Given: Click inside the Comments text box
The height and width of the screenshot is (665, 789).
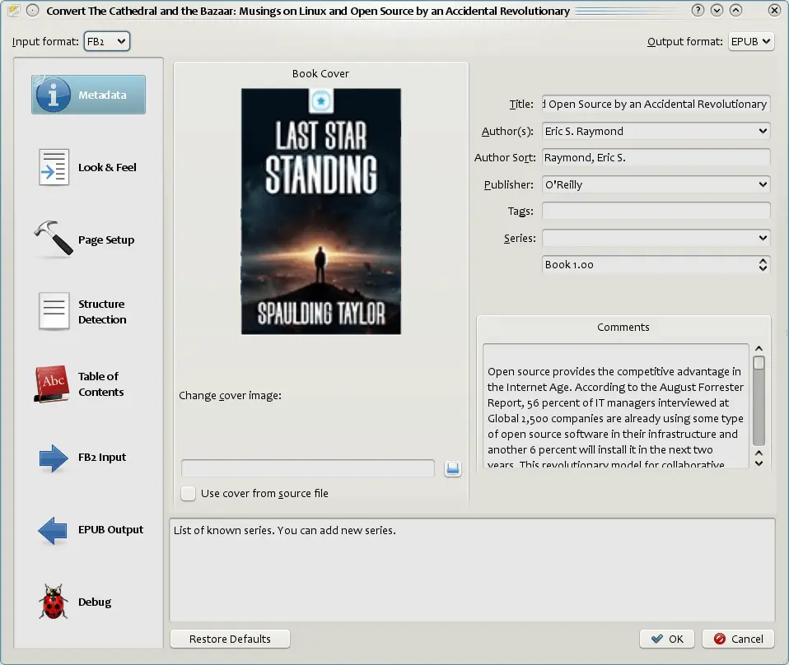Looking at the screenshot, I should pos(616,407).
